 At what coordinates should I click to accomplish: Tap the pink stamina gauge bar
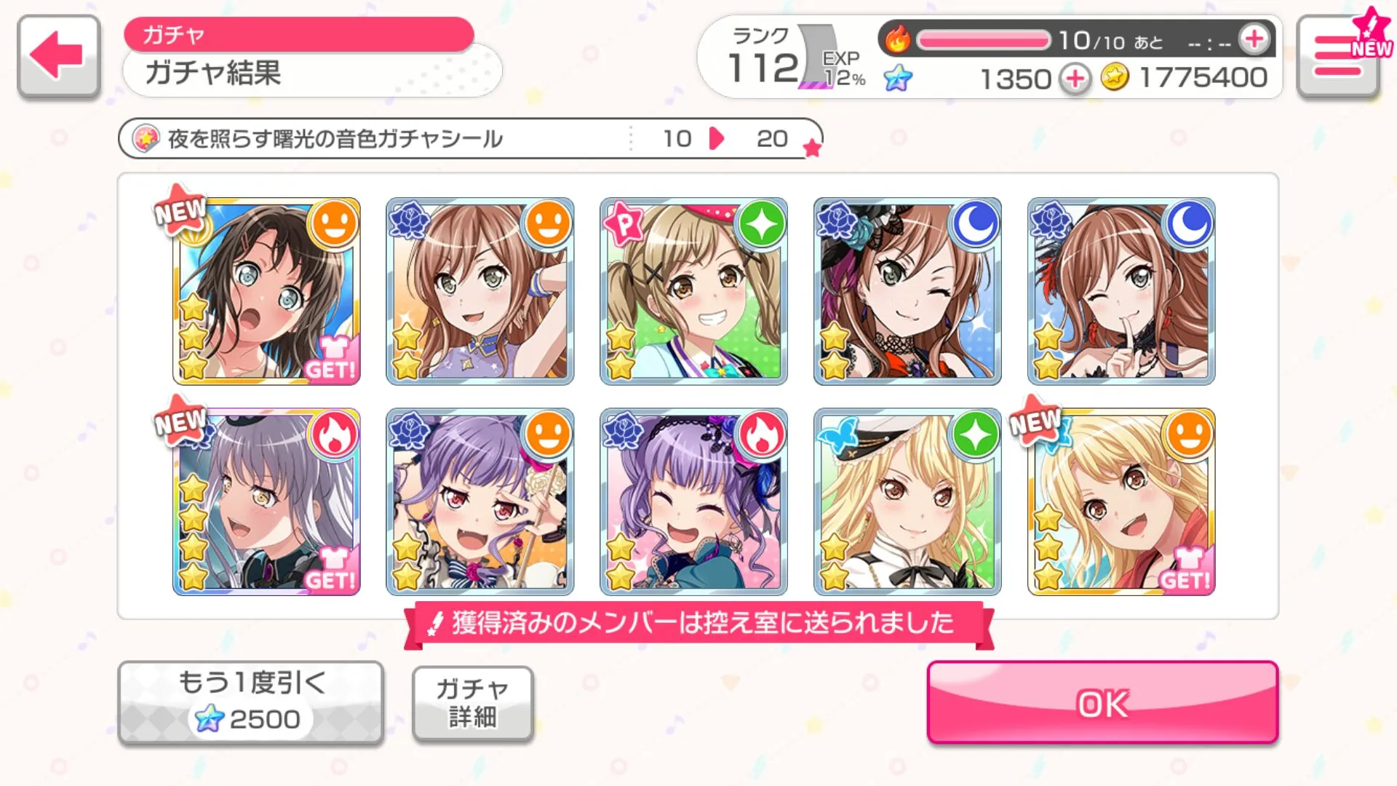(x=983, y=40)
